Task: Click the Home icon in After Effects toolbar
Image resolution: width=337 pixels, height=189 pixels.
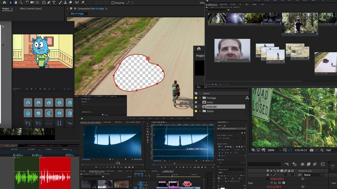Action: coord(4,2)
